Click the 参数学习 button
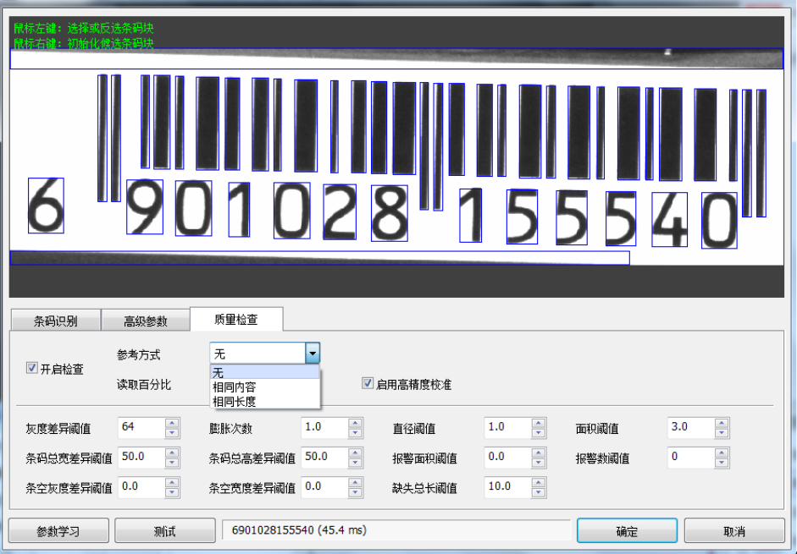Image resolution: width=797 pixels, height=554 pixels. click(x=58, y=531)
